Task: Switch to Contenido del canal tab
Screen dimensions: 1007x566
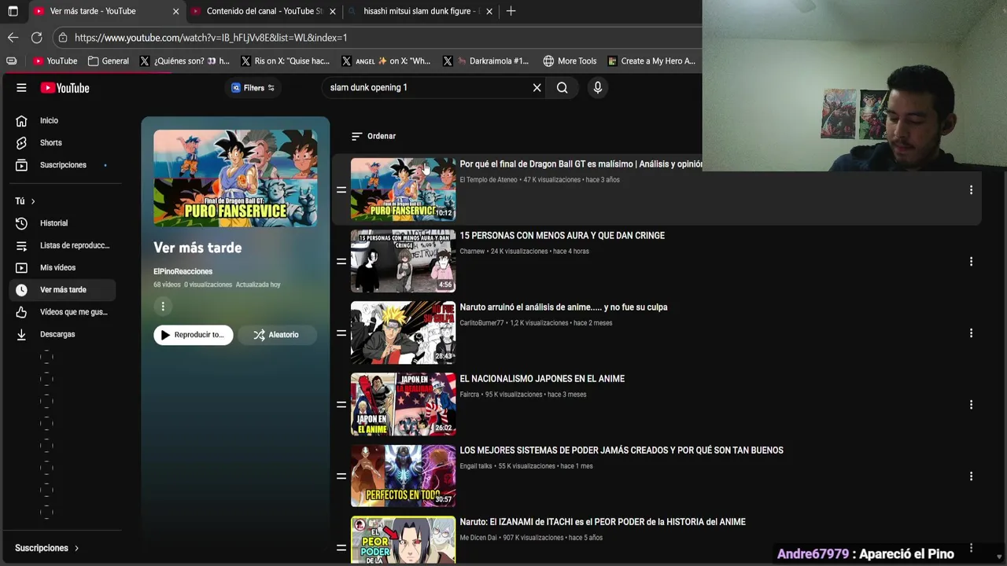Action: tap(264, 11)
